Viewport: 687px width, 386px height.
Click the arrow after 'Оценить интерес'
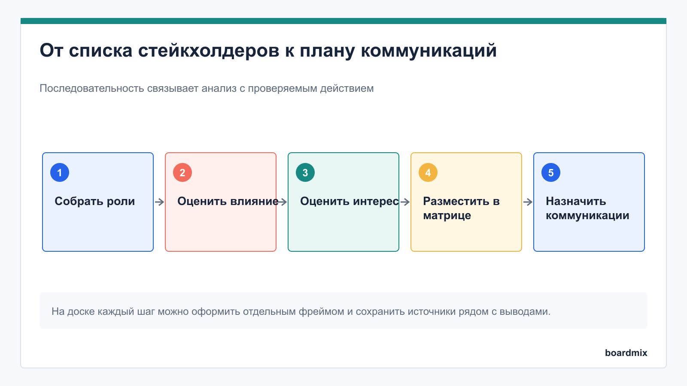(x=405, y=202)
